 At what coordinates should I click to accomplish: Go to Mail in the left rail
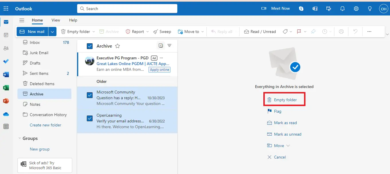6,22
